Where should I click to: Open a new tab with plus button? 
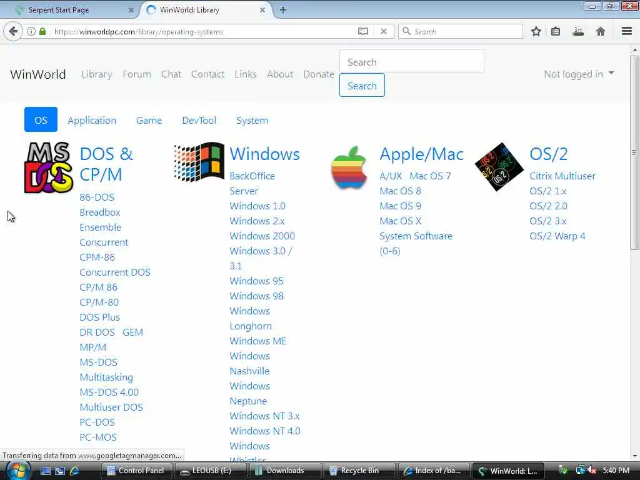283,10
